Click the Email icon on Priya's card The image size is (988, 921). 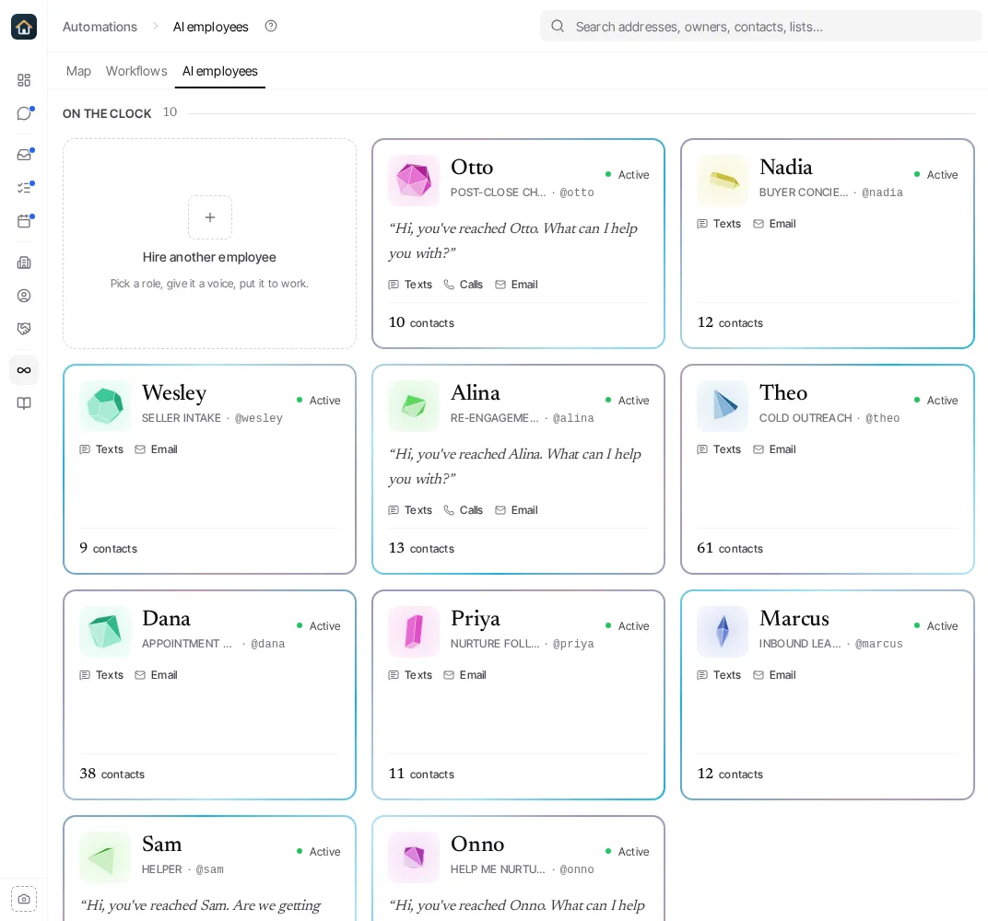click(x=449, y=675)
